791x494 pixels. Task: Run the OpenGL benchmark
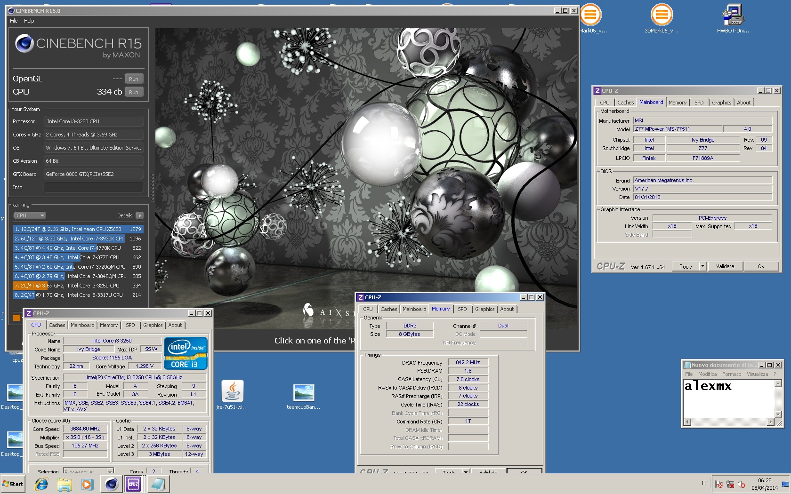pos(134,79)
